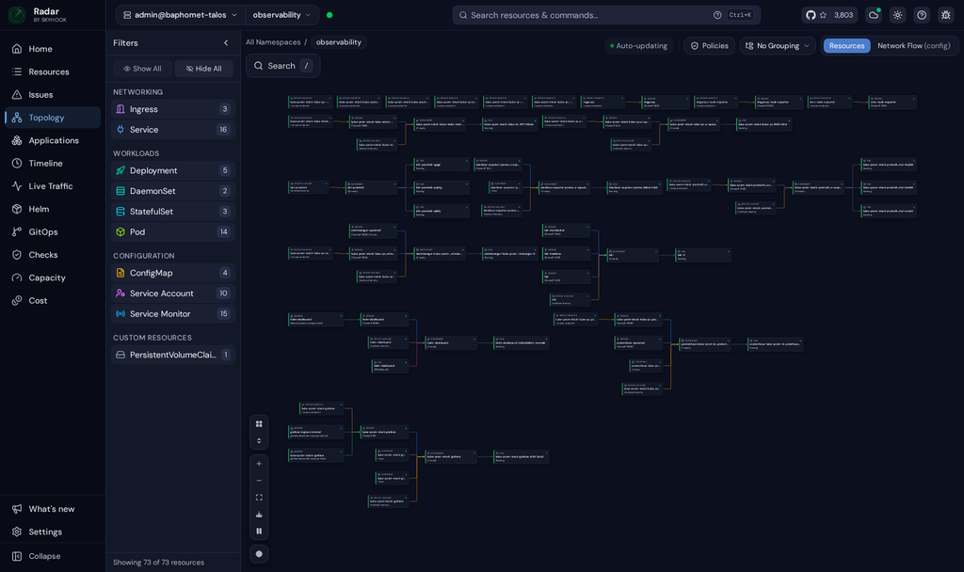This screenshot has width=964, height=572.
Task: Toggle the PersistentVolumeClaim filter
Action: (173, 355)
